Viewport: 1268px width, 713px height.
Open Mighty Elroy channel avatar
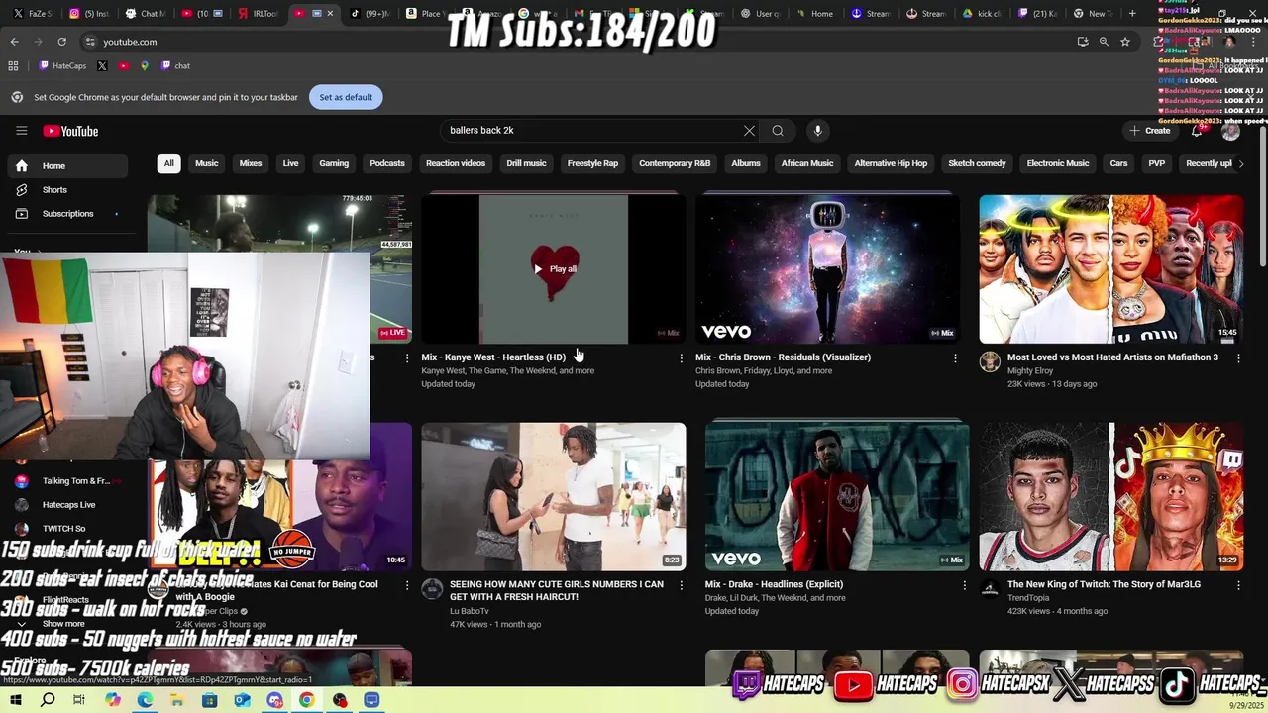(x=990, y=361)
